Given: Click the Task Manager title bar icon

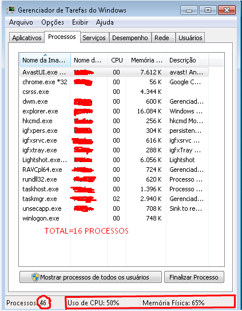Looking at the screenshot, I should pyautogui.click(x=10, y=10).
